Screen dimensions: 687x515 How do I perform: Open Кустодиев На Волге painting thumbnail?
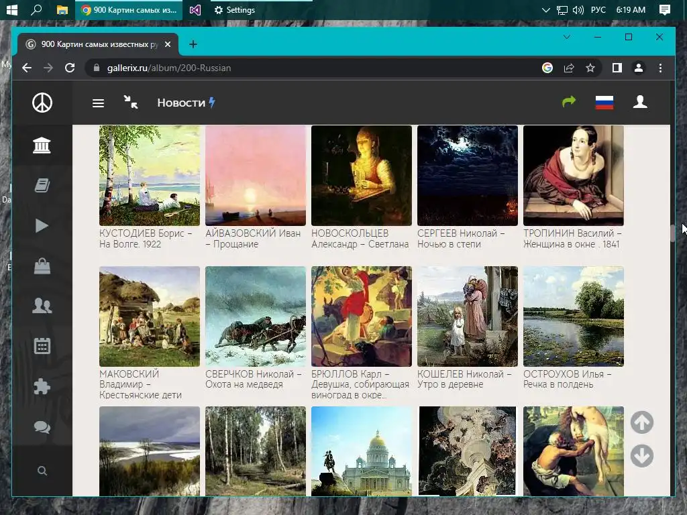point(150,176)
